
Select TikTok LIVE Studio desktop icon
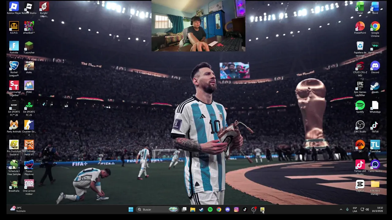360,168
